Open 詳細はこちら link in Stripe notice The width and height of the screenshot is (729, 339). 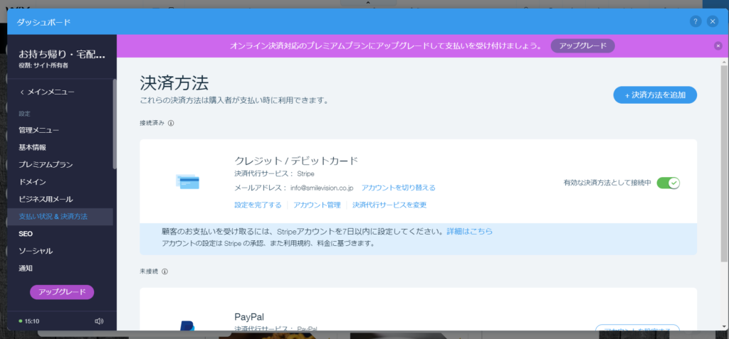click(470, 231)
